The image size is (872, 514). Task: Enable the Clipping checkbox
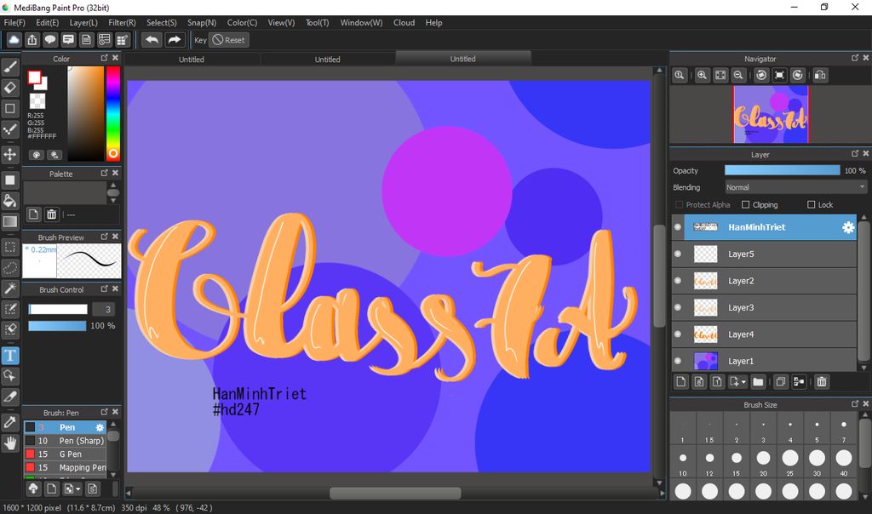click(746, 204)
